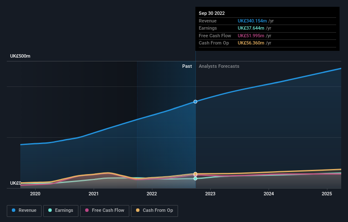Click the orange Cash From Op data point
The width and height of the screenshot is (348, 222).
point(195,174)
